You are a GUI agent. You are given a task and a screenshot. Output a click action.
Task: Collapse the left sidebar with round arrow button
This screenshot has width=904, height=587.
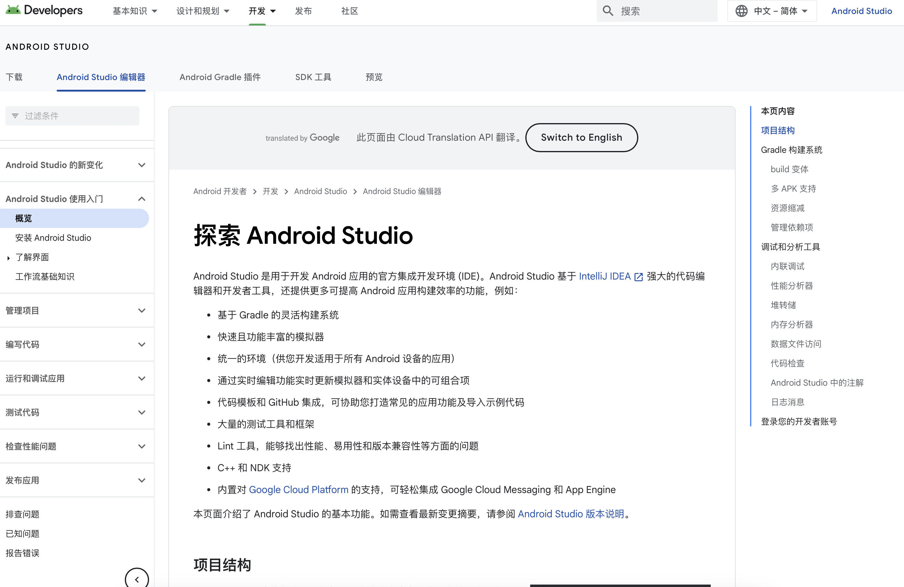[x=137, y=579]
